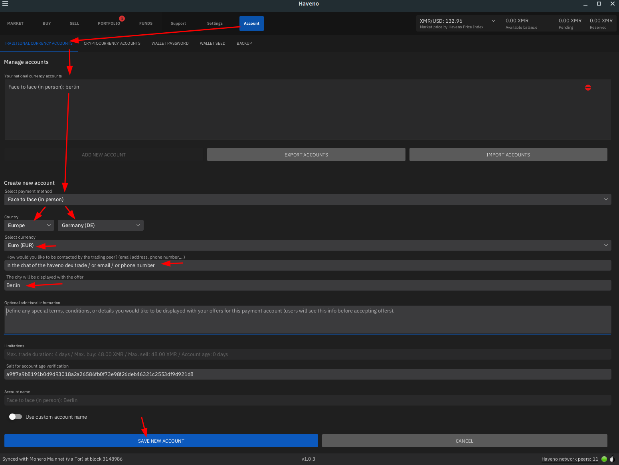This screenshot has height=465, width=619.
Task: Go to the MARKET tab
Action: (15, 24)
